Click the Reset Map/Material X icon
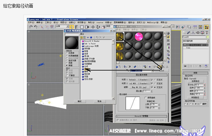212x136 pixels. (130, 66)
